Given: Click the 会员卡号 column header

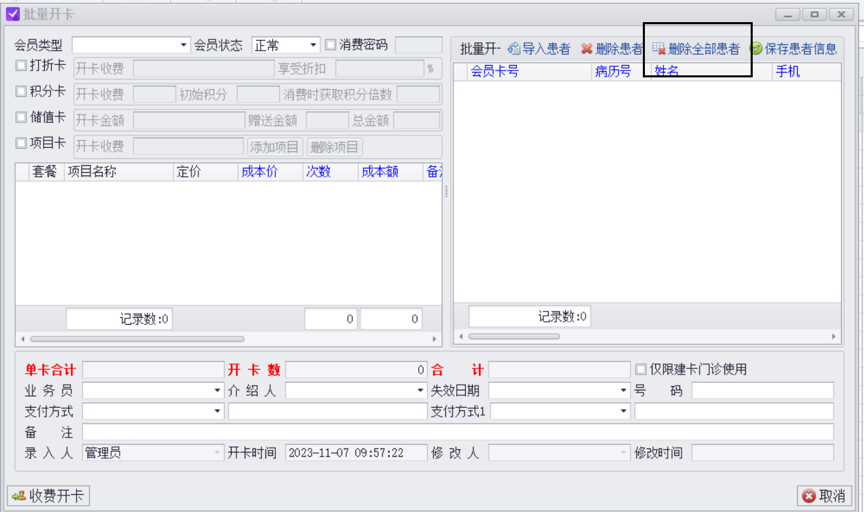Looking at the screenshot, I should 529,71.
